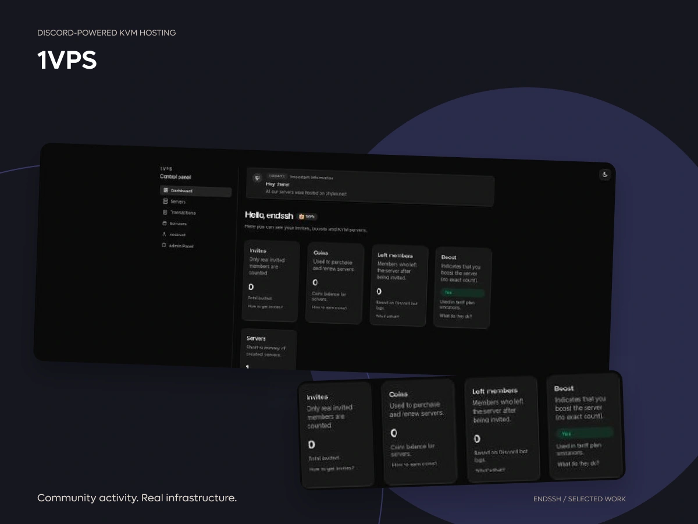Click the 'Control panel' sidebar title
698x524 pixels.
[176, 177]
